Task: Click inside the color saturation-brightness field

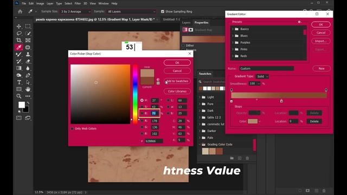Action: click(100, 94)
